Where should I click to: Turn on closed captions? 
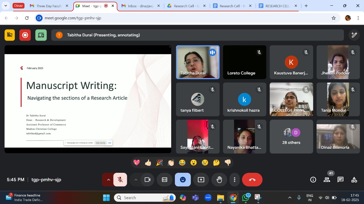tap(165, 180)
